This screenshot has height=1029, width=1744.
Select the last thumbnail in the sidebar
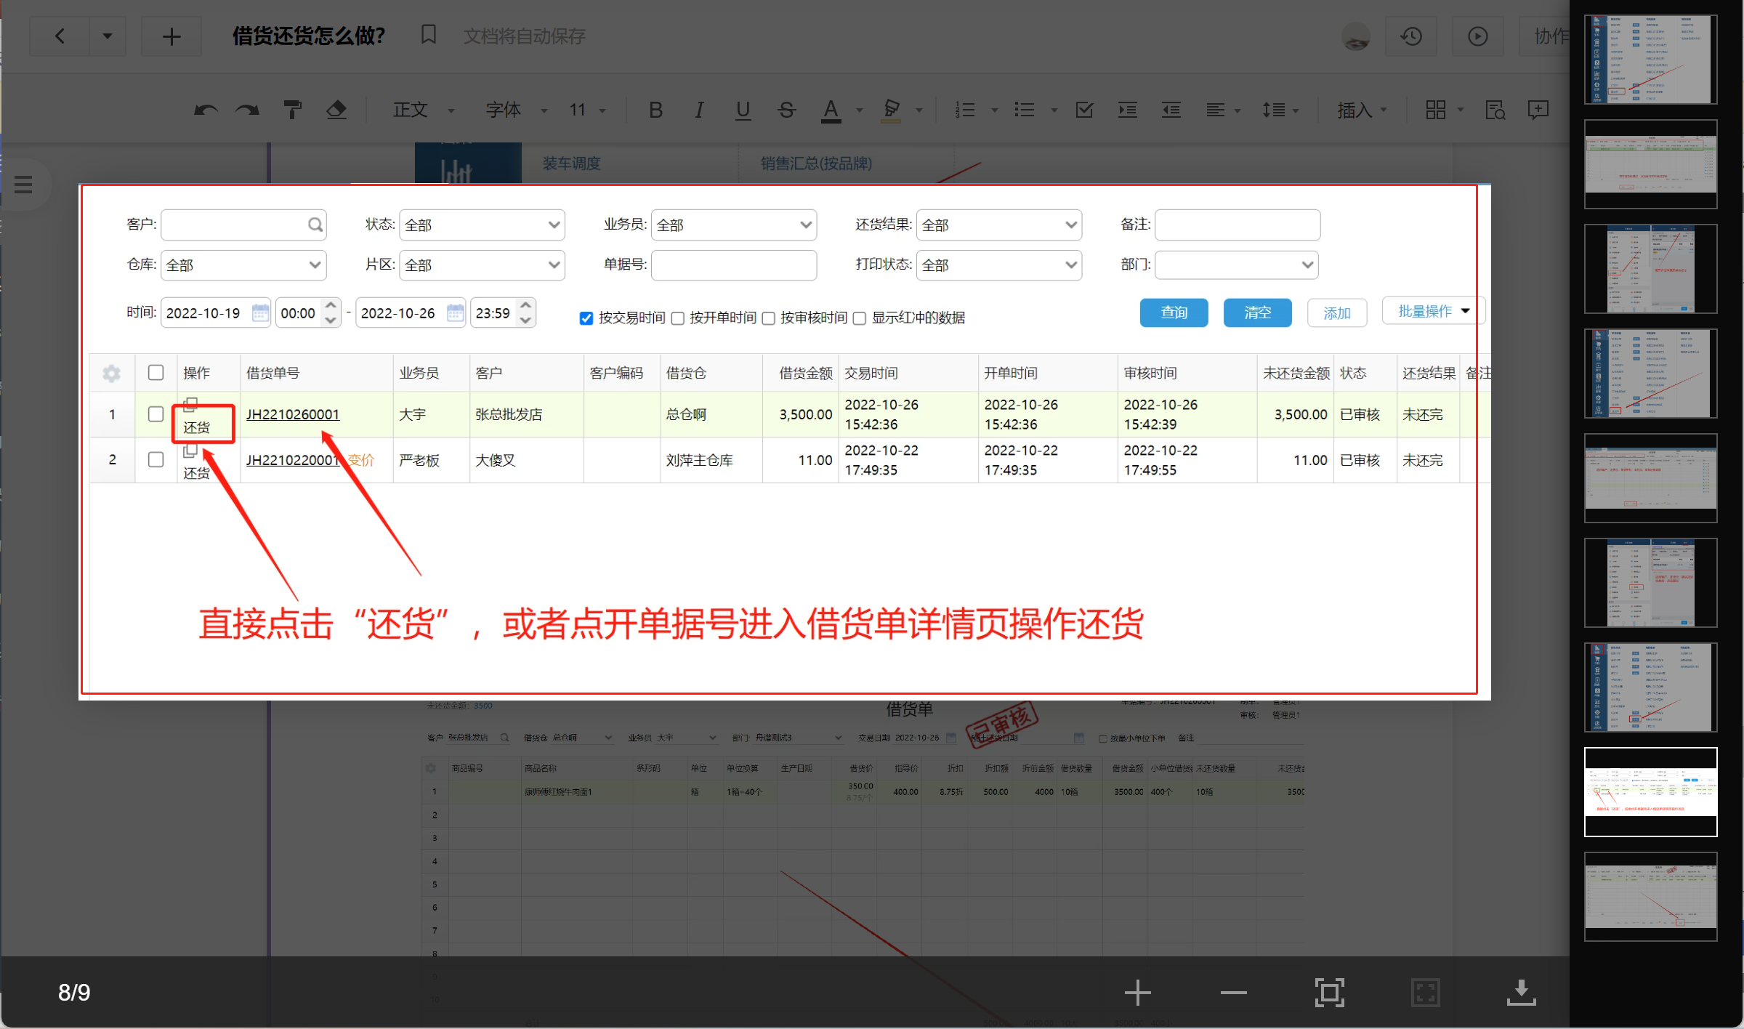coord(1650,897)
